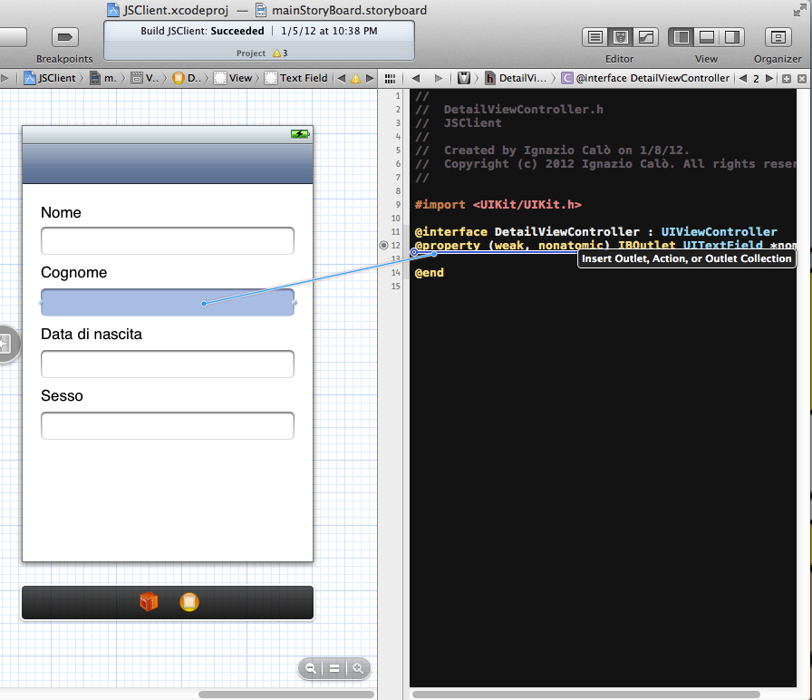Screen dimensions: 812x700
Task: Zoom in the storyboard canvas
Action: 359,668
